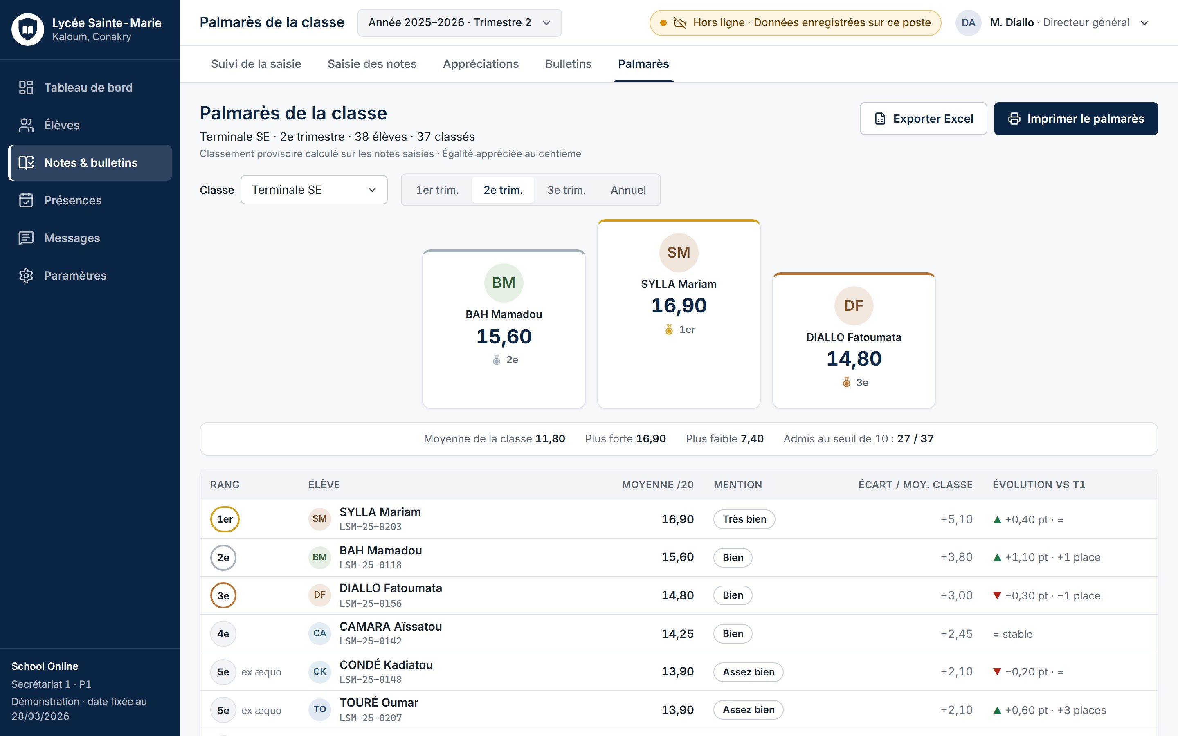This screenshot has height=736, width=1178.
Task: Open the Suivi de la saisie tab
Action: pyautogui.click(x=256, y=64)
